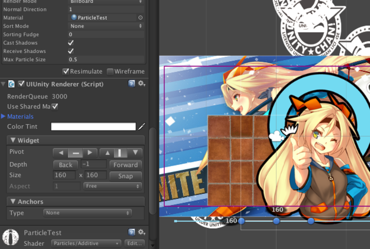Click the RenderQueue 3000 value
The image size is (370, 249).
pyautogui.click(x=59, y=96)
